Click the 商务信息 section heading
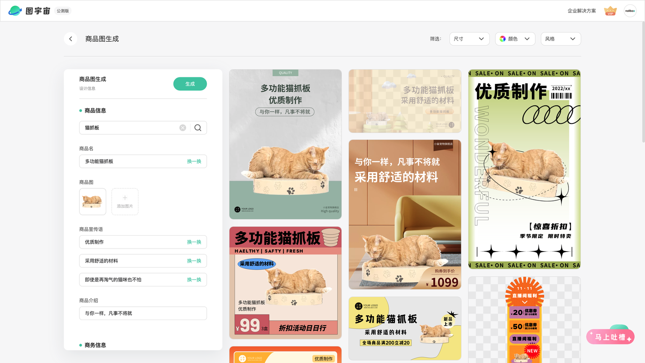This screenshot has height=363, width=645. (x=95, y=345)
